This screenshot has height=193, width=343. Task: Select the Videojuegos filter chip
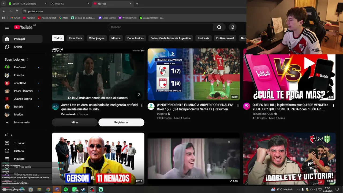(x=97, y=38)
